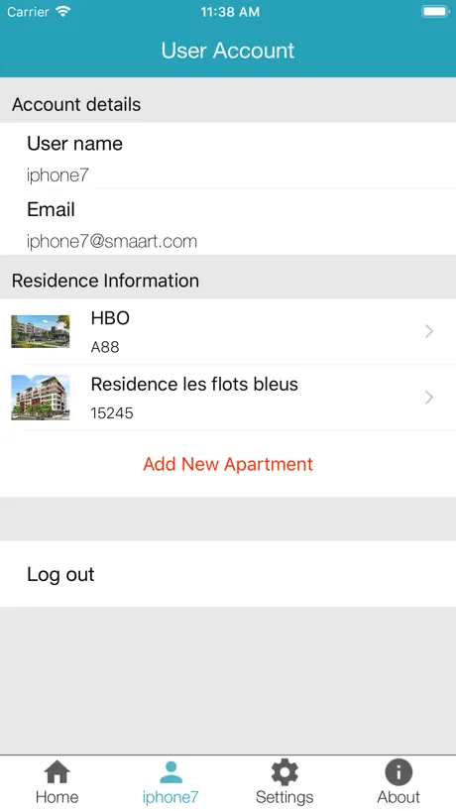The image size is (456, 811).
Task: Tap the battery indicator icon
Action: [435, 11]
